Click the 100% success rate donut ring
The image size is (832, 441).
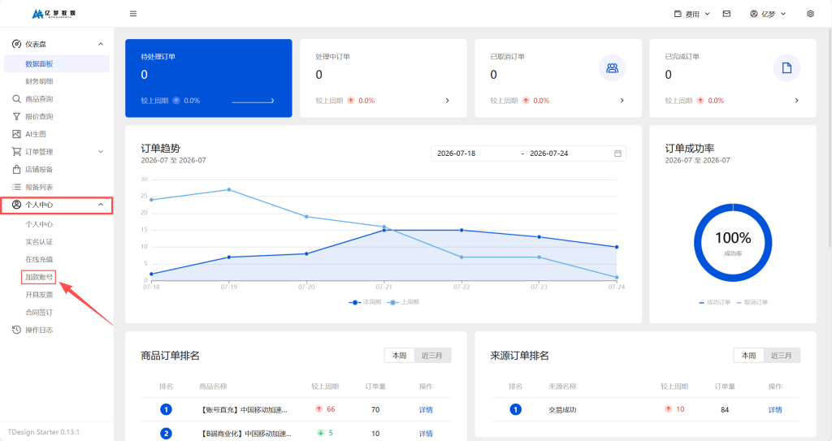point(733,243)
